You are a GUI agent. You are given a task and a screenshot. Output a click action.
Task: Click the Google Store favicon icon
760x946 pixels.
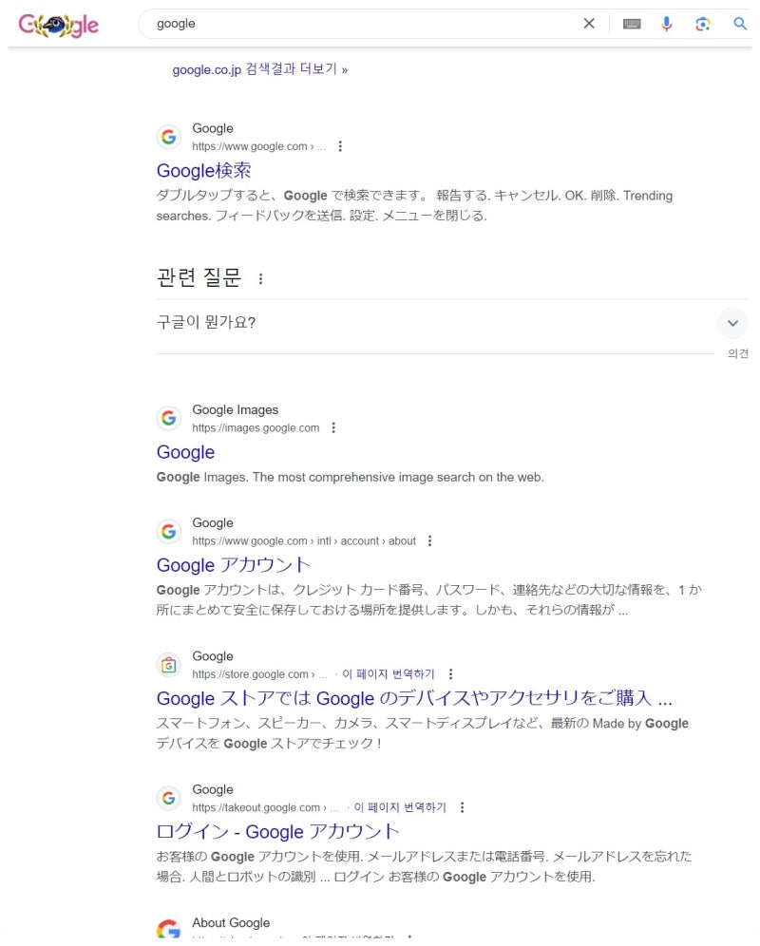[x=168, y=664]
